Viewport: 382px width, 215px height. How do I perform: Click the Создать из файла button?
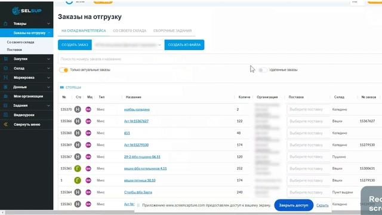(x=184, y=45)
